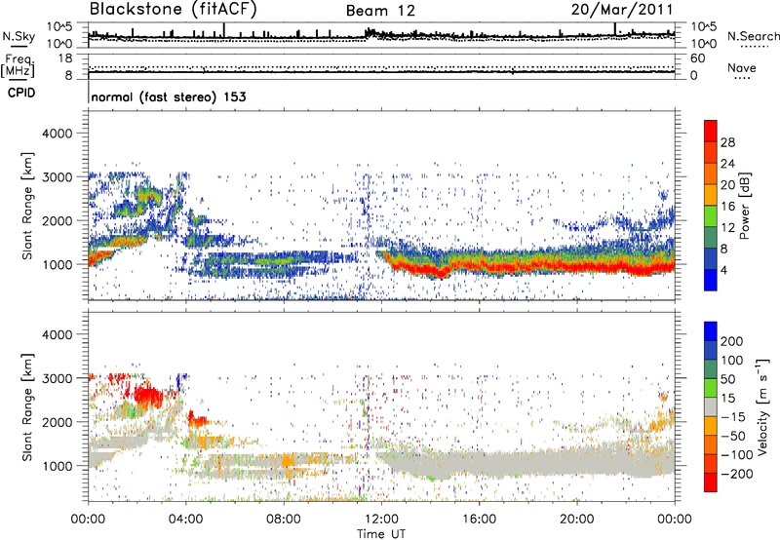Click 2000 tick in the power panel
Screen dimensions: 780x540
coord(57,220)
